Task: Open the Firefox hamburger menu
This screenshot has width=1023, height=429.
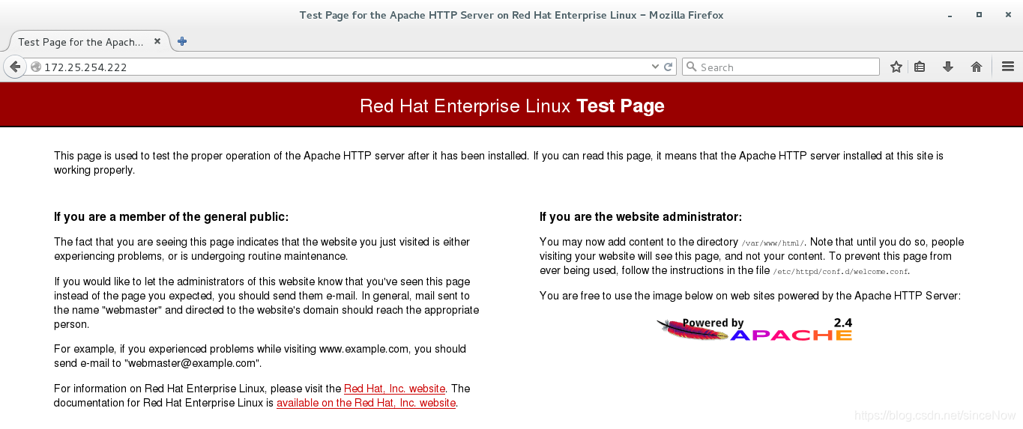Action: pos(1007,67)
